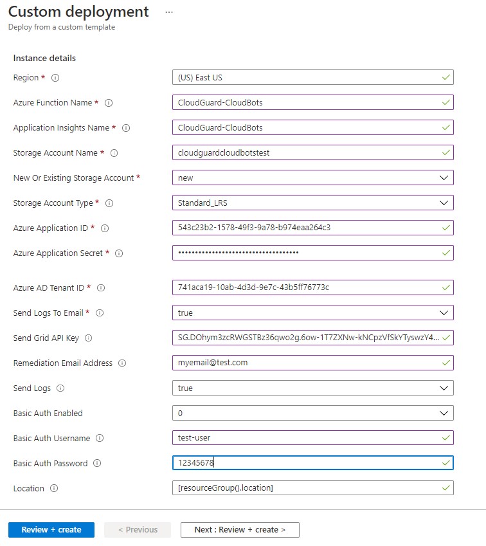Expand the New Or Existing Storage Account dropdown
Viewport: 486px width, 546px height.
312,177
